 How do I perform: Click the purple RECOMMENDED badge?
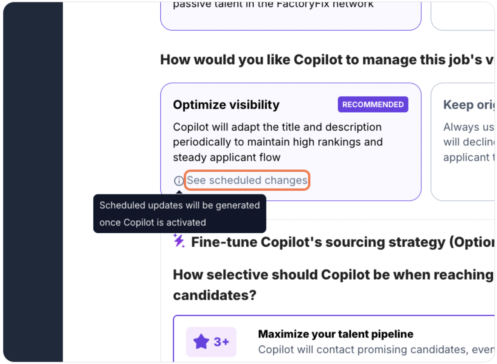pos(373,104)
